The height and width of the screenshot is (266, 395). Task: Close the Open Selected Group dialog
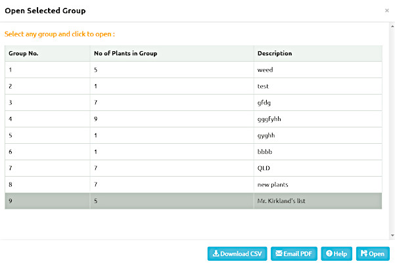(x=386, y=11)
